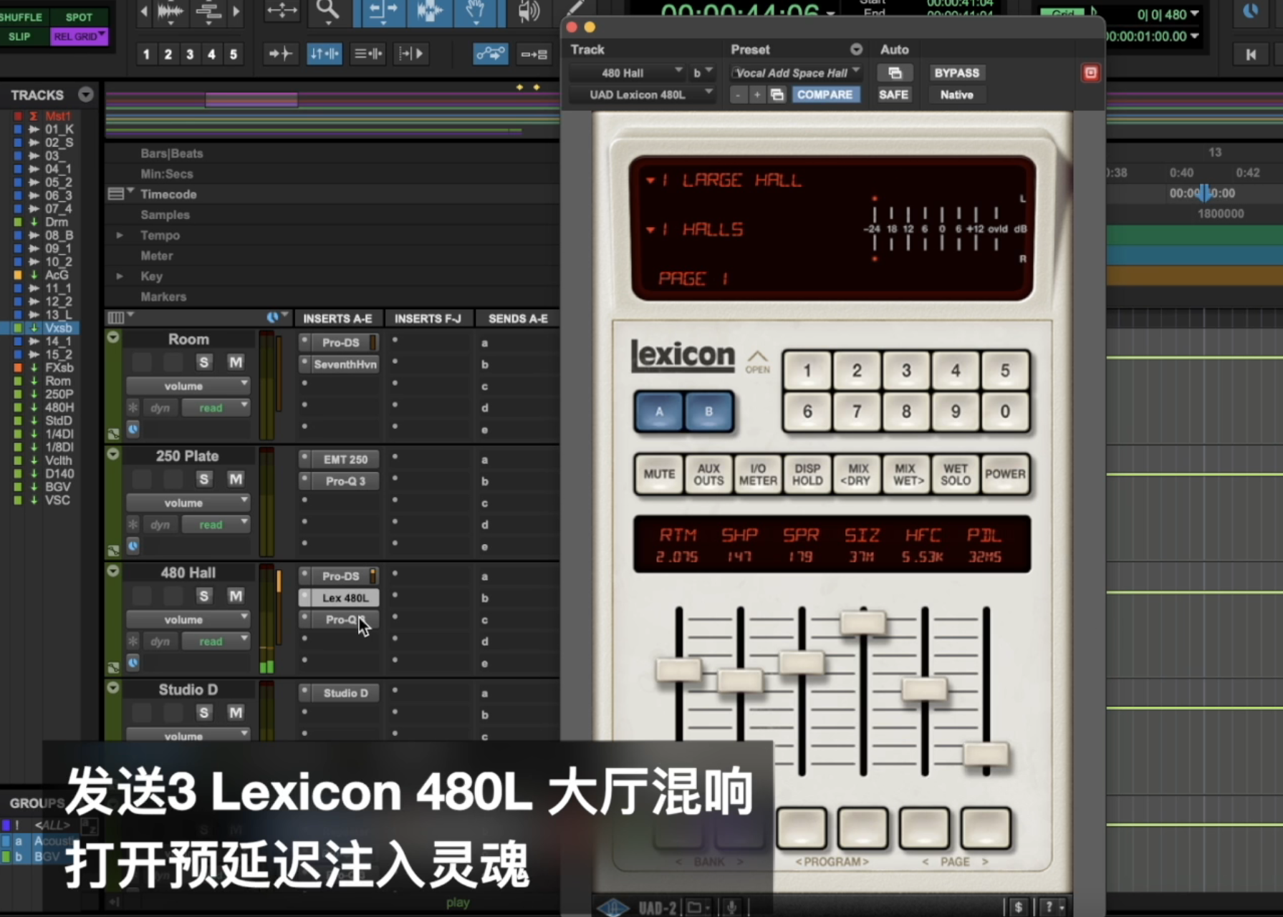Select the Zoomer magnifying glass tool
This screenshot has height=917, width=1283.
tap(327, 10)
